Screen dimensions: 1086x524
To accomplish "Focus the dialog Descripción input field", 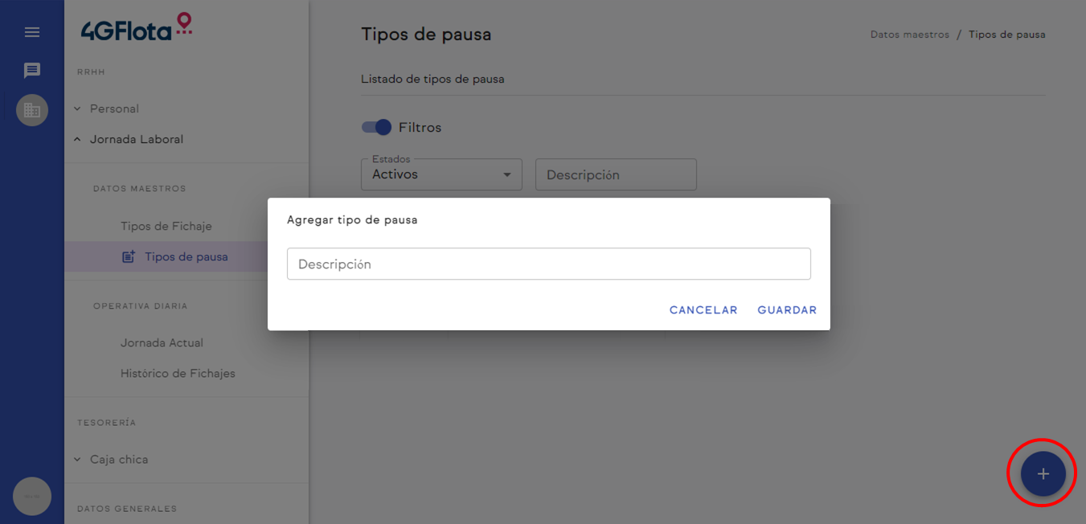I will point(548,264).
